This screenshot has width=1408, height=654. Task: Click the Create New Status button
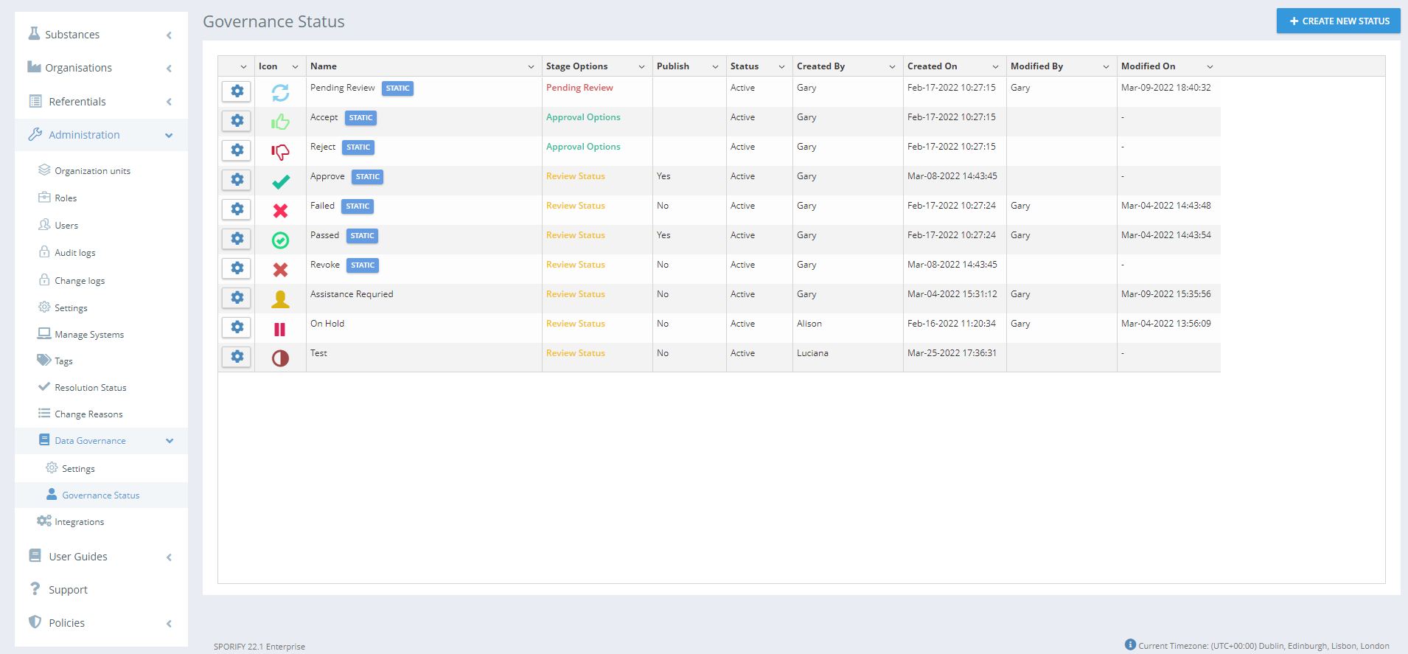click(1338, 21)
